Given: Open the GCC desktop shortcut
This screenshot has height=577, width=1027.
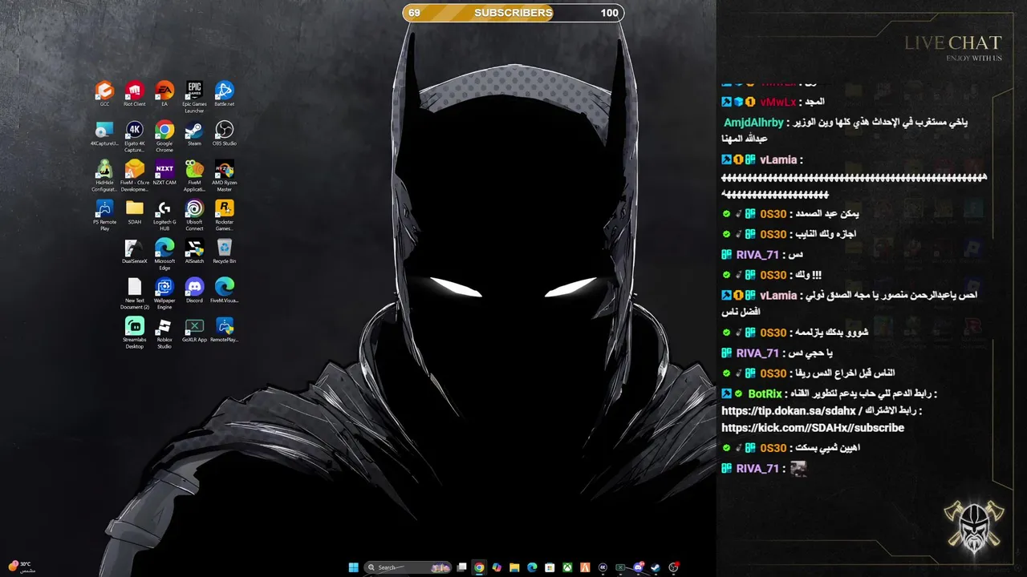Looking at the screenshot, I should click(x=104, y=93).
